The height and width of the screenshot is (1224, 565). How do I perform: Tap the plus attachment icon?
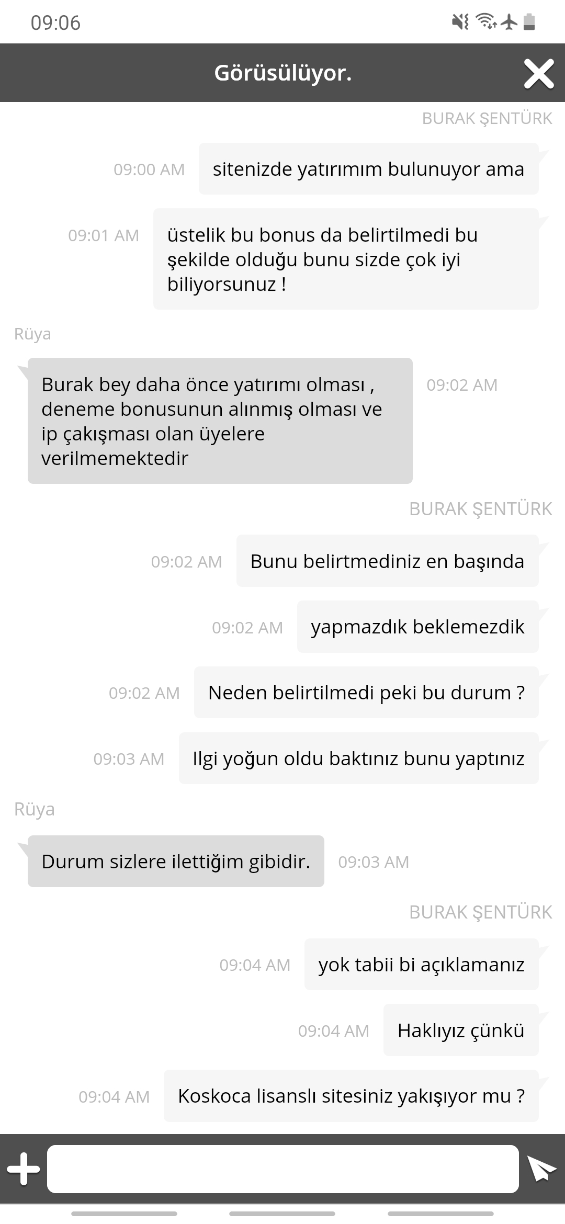coord(23,1169)
